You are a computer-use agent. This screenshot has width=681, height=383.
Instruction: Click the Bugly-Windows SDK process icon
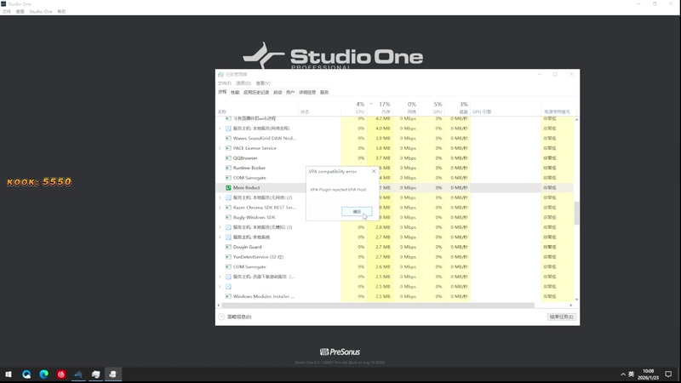(x=228, y=218)
